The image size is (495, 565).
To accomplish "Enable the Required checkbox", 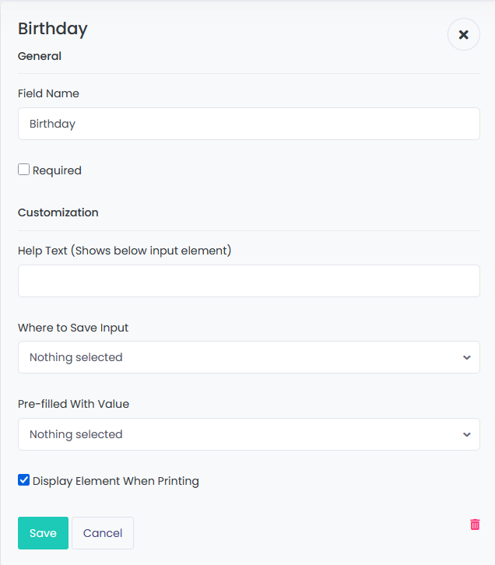I will pos(24,170).
